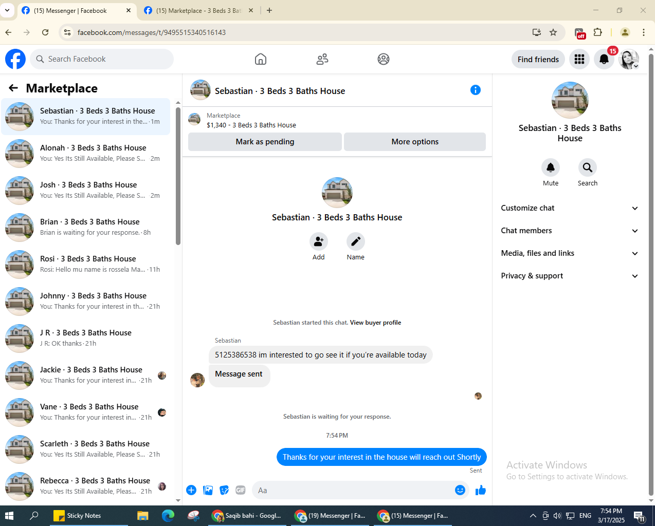Open J R's conversation
The width and height of the screenshot is (655, 526).
tap(86, 338)
